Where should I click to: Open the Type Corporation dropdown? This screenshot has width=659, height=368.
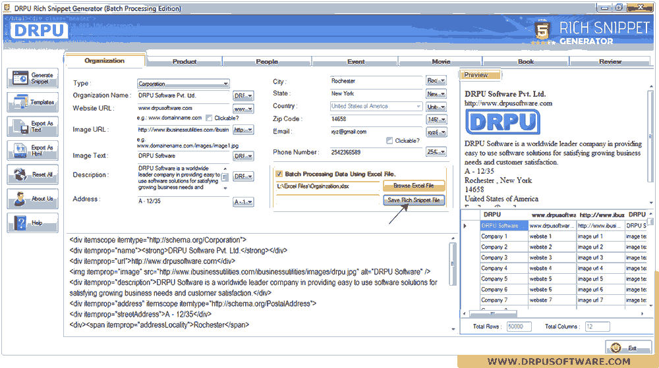(183, 84)
